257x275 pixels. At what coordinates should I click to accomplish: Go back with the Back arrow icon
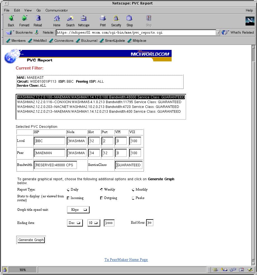[11, 18]
